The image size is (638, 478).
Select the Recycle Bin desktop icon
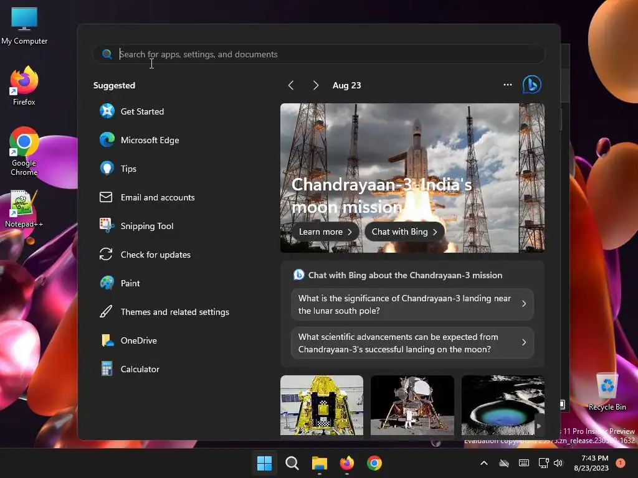coord(607,392)
